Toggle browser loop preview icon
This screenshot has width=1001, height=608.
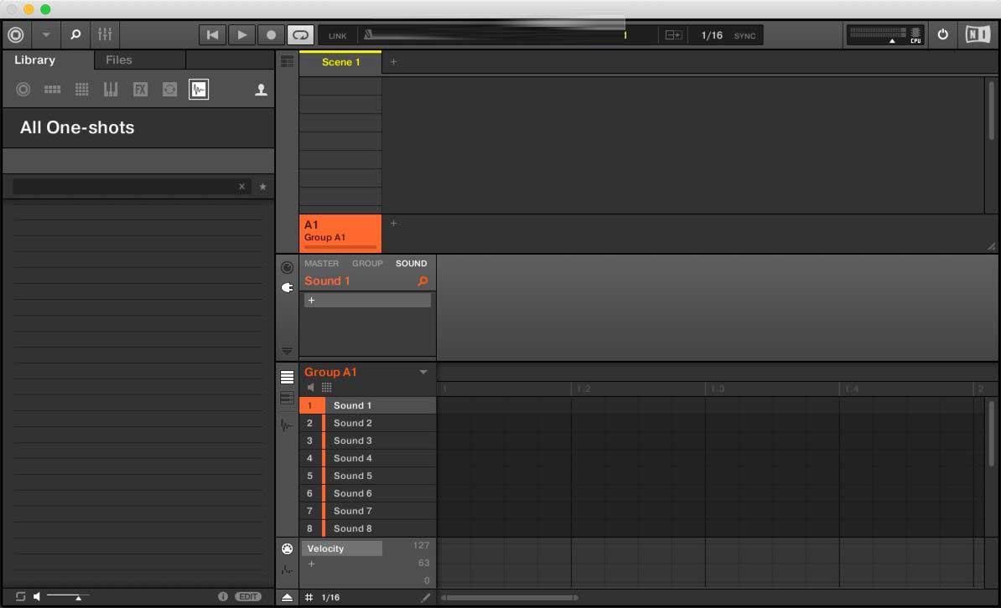tap(20, 596)
